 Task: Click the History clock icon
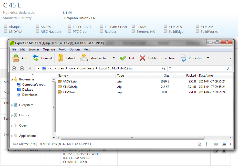(x=15, y=115)
